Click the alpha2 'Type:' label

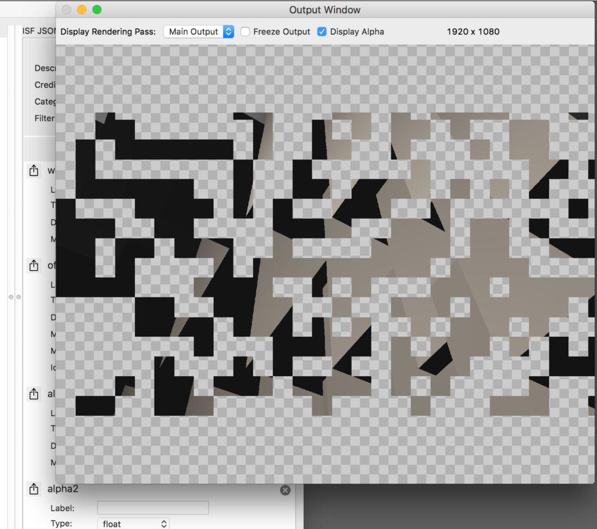point(61,524)
